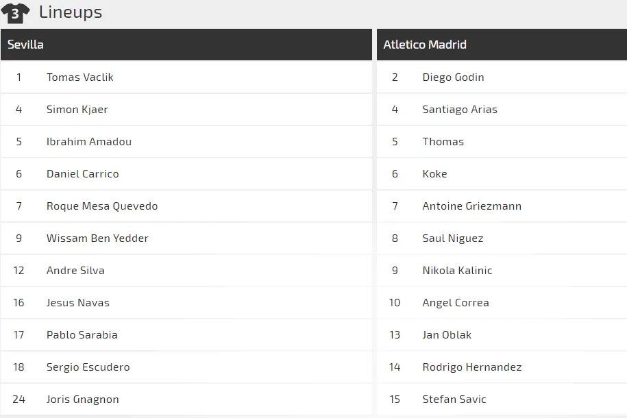
Task: Click Stefan Savic player name
Action: coord(454,399)
